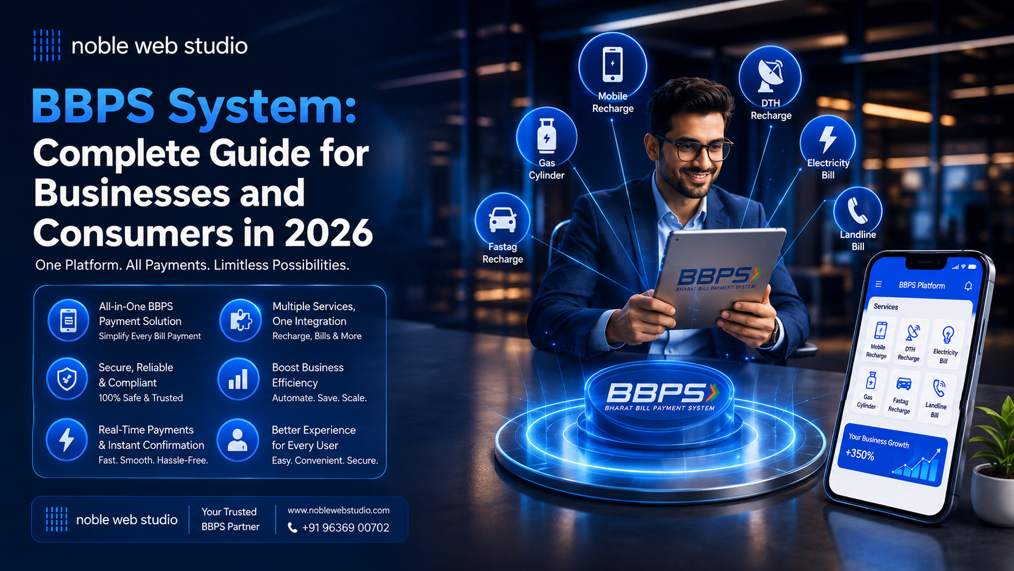Click phone number +91 96369 00702

click(345, 527)
